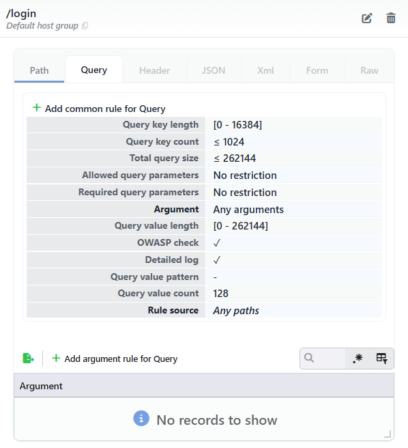Click the Rule source label
The width and height of the screenshot is (408, 448).
coord(173,310)
